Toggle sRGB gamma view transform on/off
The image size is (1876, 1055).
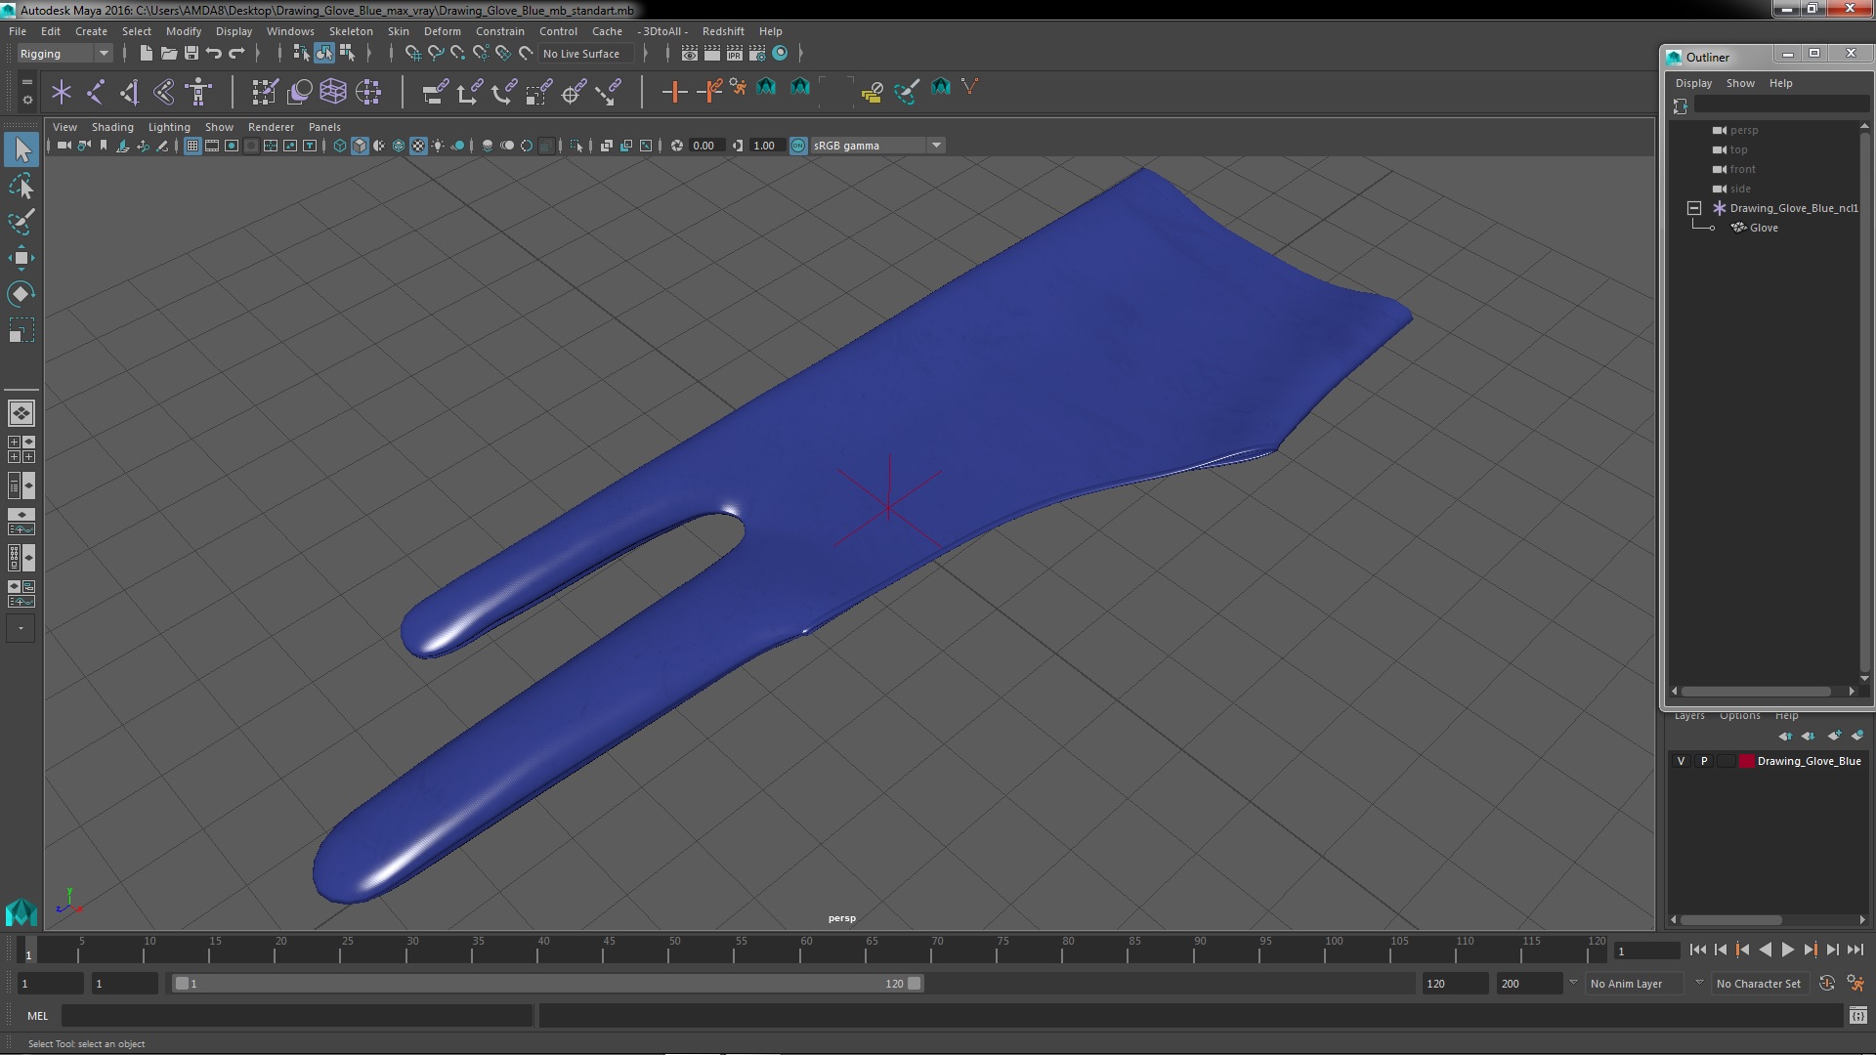tap(798, 146)
